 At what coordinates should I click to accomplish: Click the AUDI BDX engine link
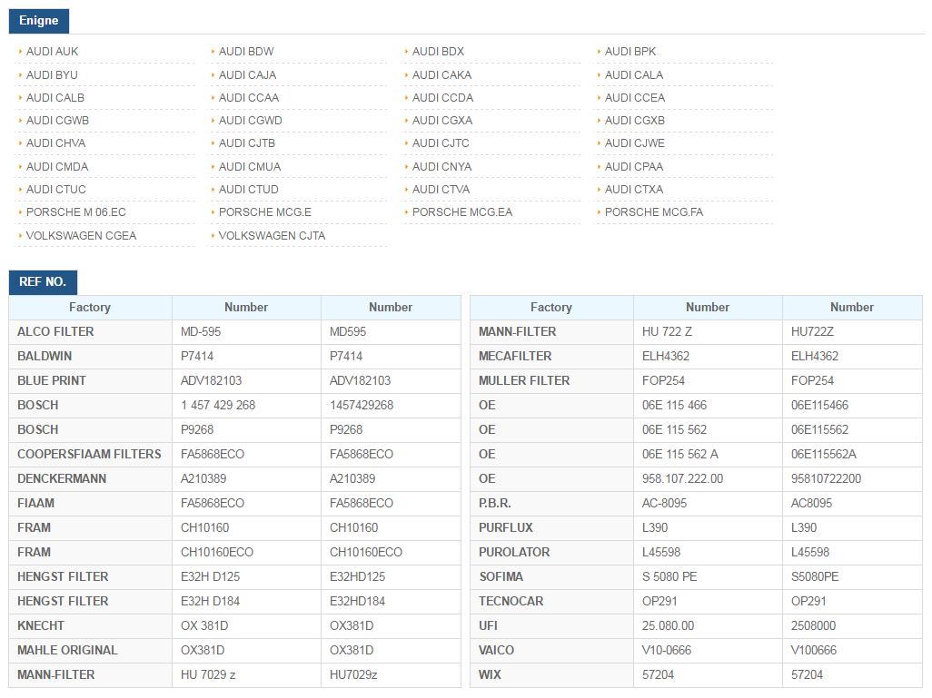click(x=438, y=52)
